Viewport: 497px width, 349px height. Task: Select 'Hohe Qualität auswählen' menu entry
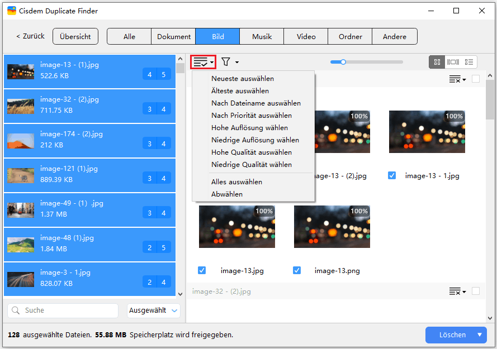coord(252,152)
